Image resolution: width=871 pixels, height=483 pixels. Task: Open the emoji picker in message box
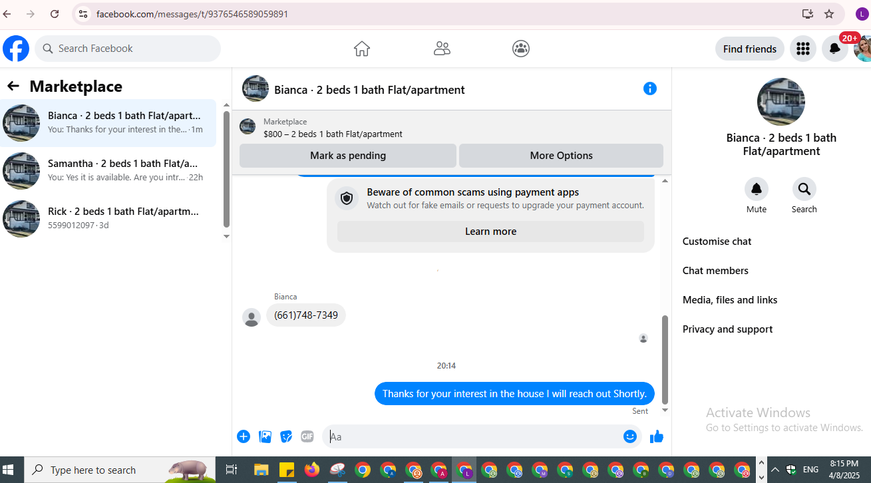tap(630, 436)
